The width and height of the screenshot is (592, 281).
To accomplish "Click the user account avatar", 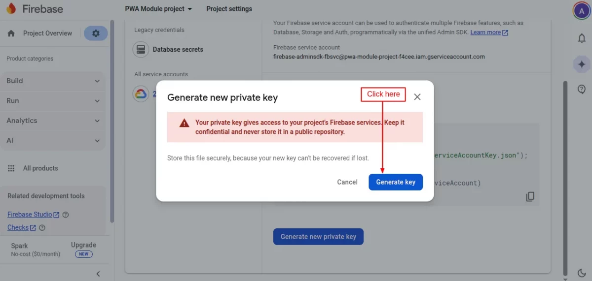I will [x=582, y=11].
